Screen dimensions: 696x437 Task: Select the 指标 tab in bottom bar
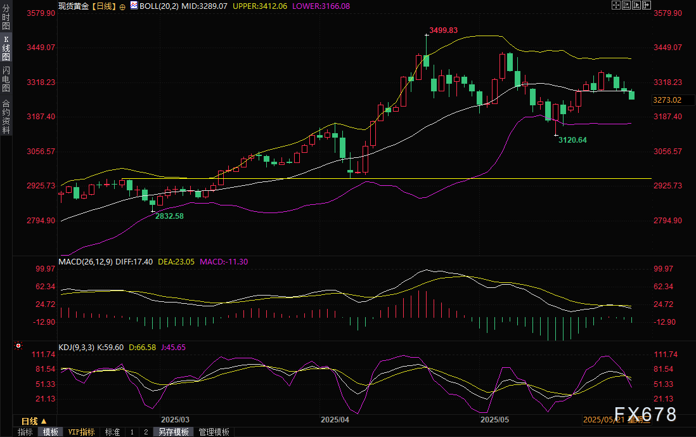click(25, 432)
